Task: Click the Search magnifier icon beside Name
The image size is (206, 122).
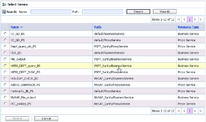Action: point(4,12)
